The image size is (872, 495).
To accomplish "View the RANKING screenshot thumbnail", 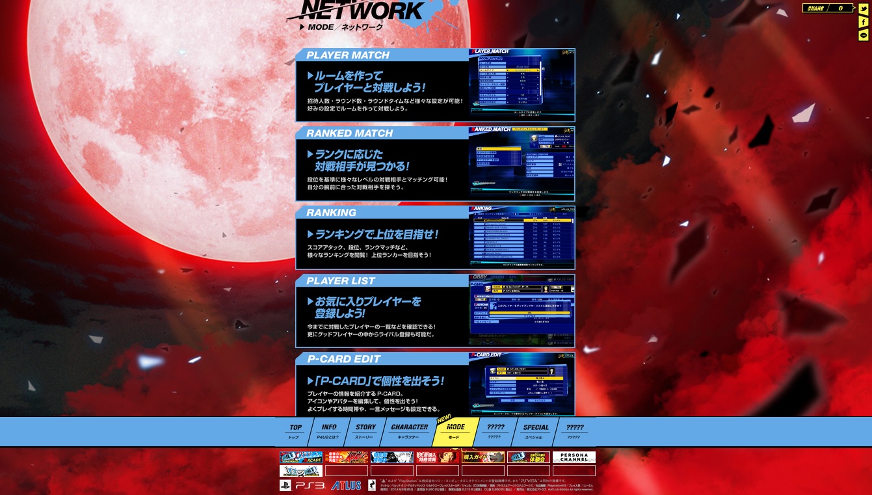I will tap(522, 237).
